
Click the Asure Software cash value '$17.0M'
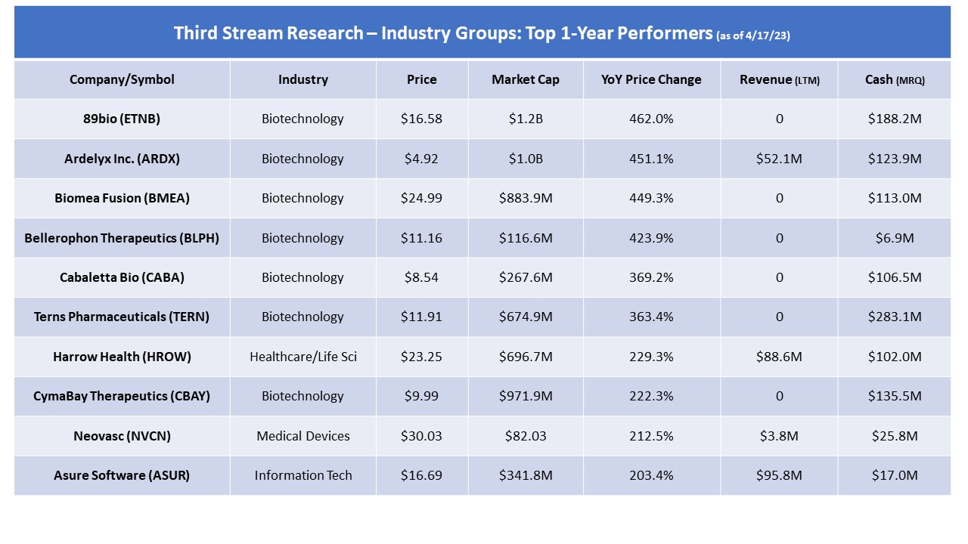coord(895,475)
